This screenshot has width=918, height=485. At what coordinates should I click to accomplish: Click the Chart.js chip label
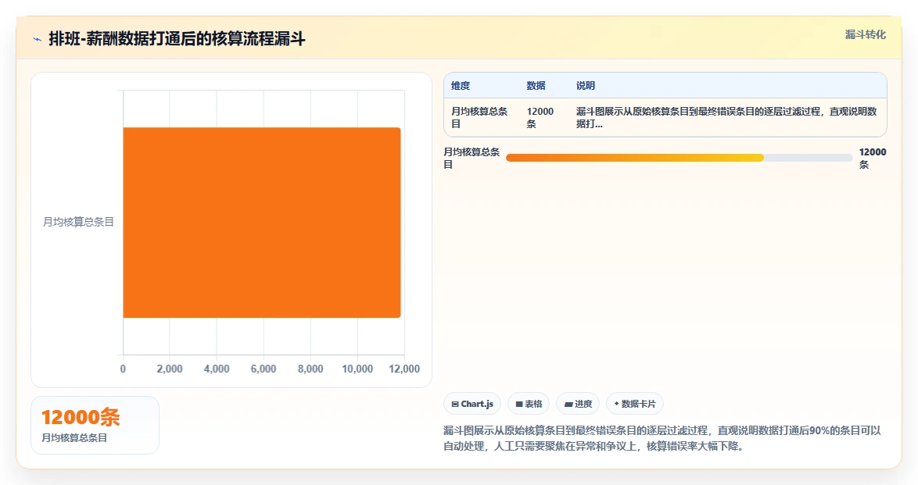477,404
